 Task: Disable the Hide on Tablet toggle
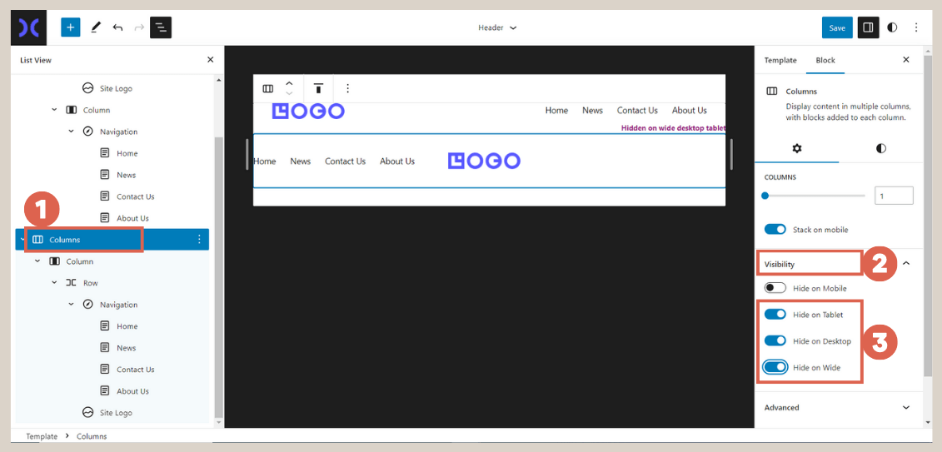(775, 315)
